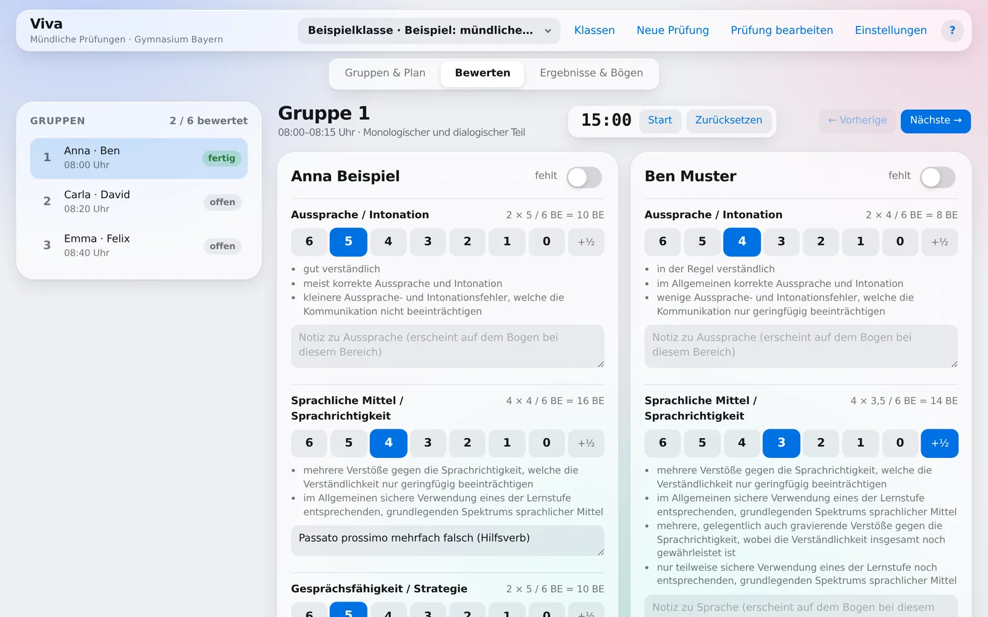Open Prüfung bearbeiten
The image size is (988, 617).
point(782,30)
